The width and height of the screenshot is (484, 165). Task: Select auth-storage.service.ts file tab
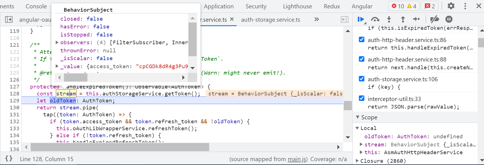point(271,19)
